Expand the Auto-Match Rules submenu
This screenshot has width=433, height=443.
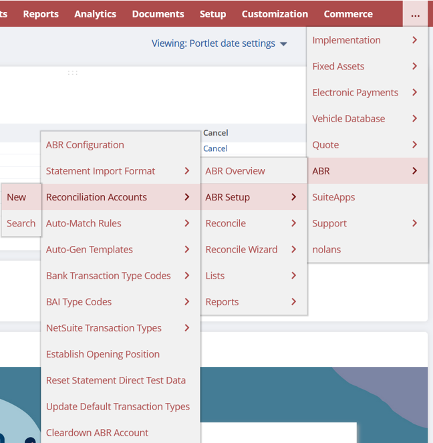(119, 223)
